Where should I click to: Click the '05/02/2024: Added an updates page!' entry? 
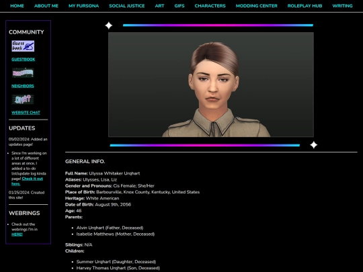pyautogui.click(x=28, y=142)
